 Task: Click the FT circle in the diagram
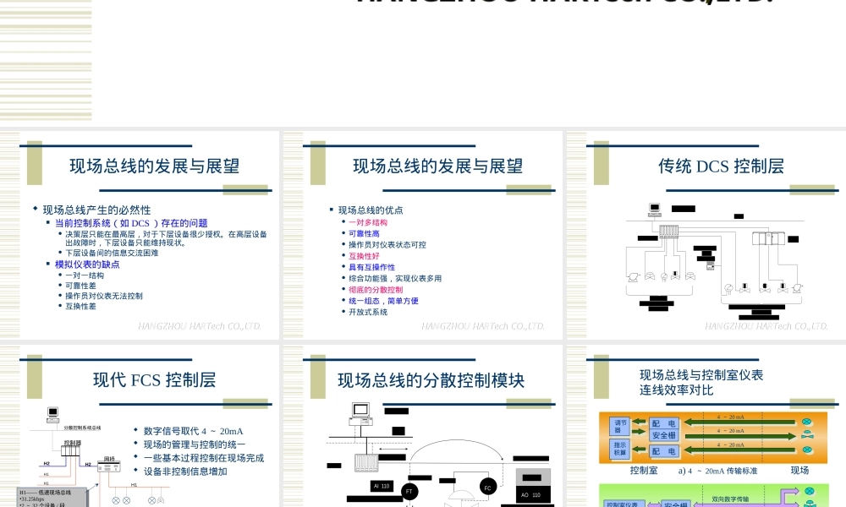click(409, 492)
